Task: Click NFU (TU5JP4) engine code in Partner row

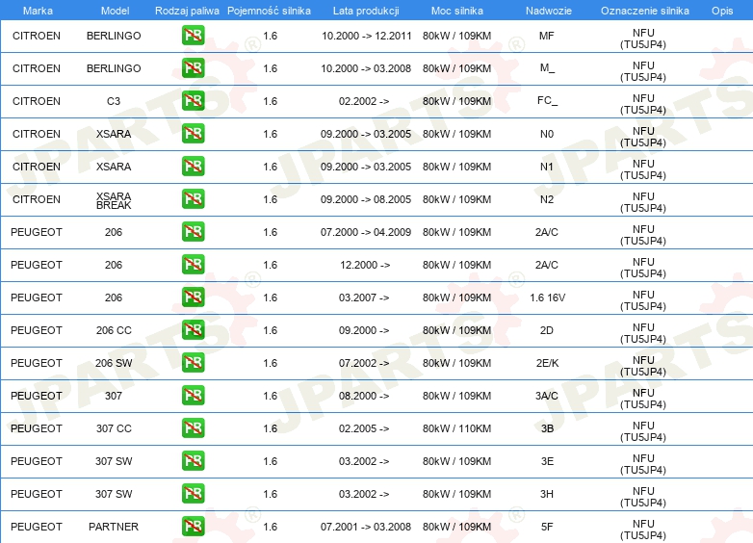Action: [x=643, y=530]
